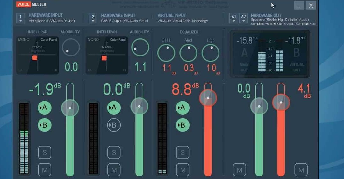
Task: Click Komplete Audio 6 Main Output text
Action: [283, 24]
